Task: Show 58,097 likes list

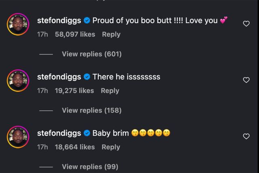Action: pos(75,34)
